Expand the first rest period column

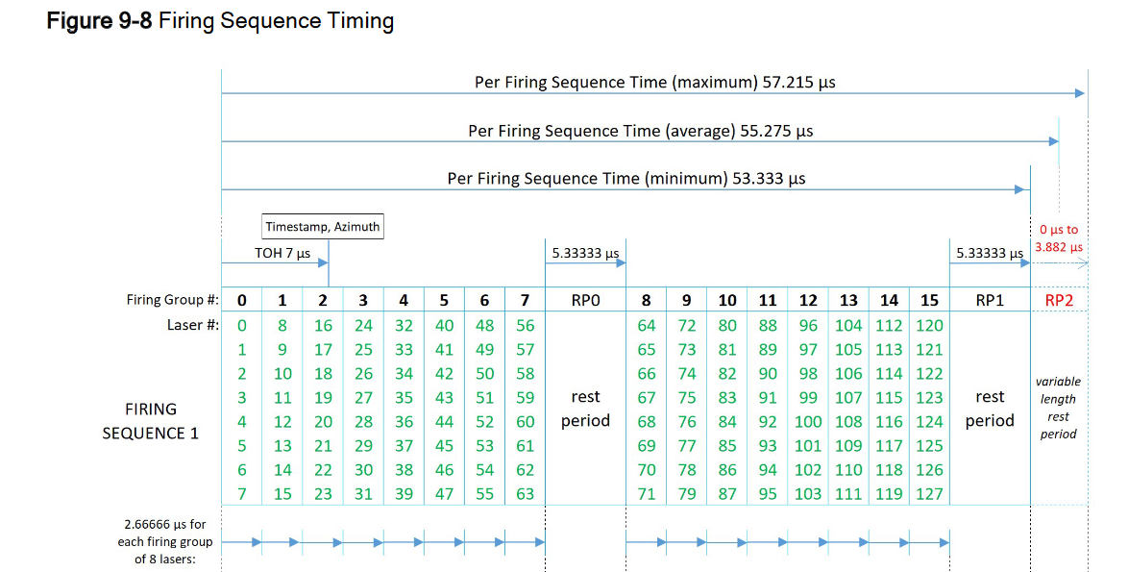[x=585, y=409]
